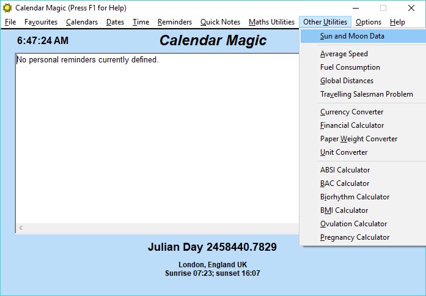The height and width of the screenshot is (296, 426).
Task: Select the Ovulation Calculator
Action: [363, 224]
